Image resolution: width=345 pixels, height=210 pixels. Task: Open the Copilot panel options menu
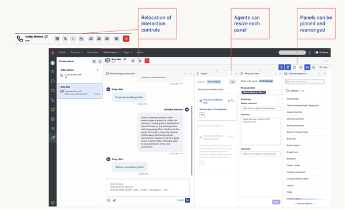click(231, 74)
